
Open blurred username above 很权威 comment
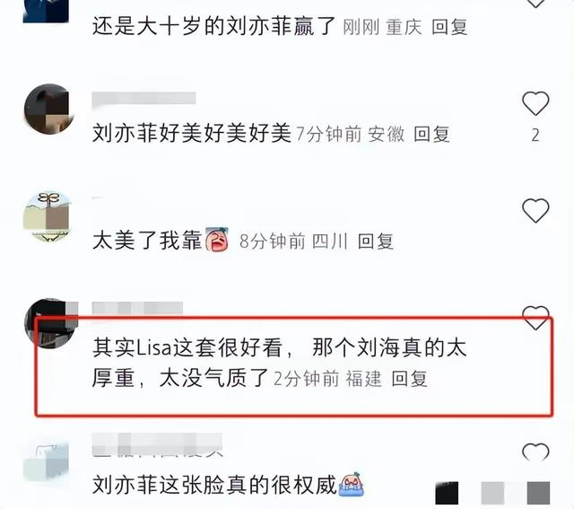(x=158, y=444)
